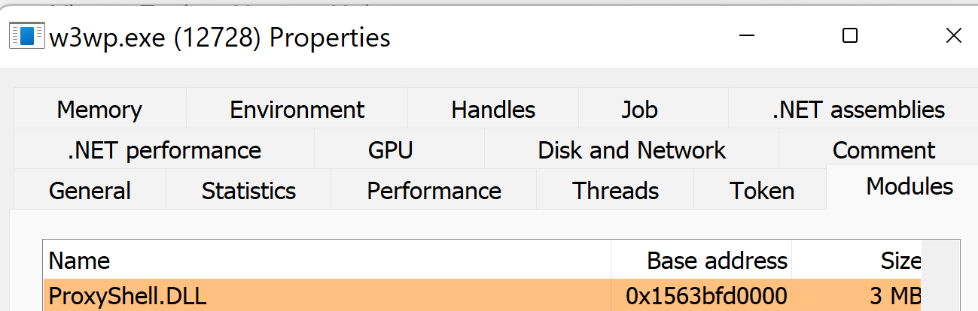Switch to the Environment tab

pos(297,110)
